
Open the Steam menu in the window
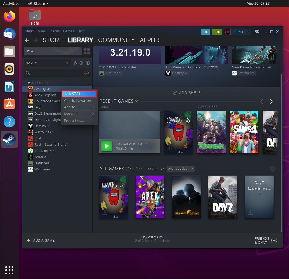(x=30, y=31)
